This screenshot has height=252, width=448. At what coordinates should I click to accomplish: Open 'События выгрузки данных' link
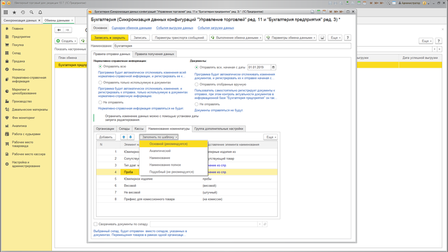(x=175, y=28)
